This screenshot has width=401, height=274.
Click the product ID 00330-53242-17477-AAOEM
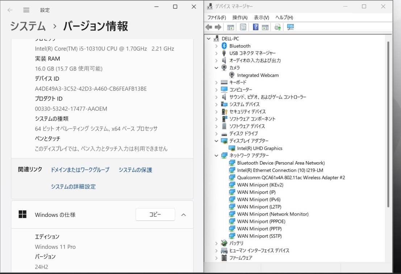coord(71,109)
